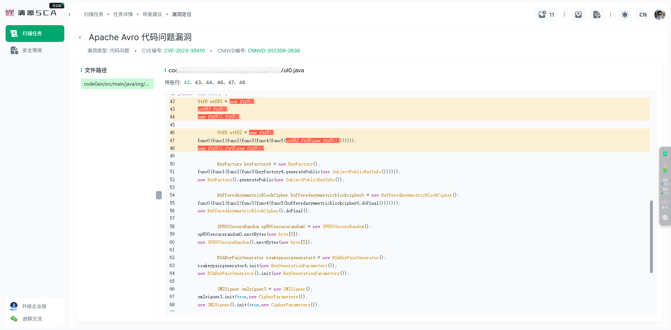Image resolution: width=671 pixels, height=330 pixels.
Task: Open 安全情报 in the sidebar
Action: (x=32, y=50)
